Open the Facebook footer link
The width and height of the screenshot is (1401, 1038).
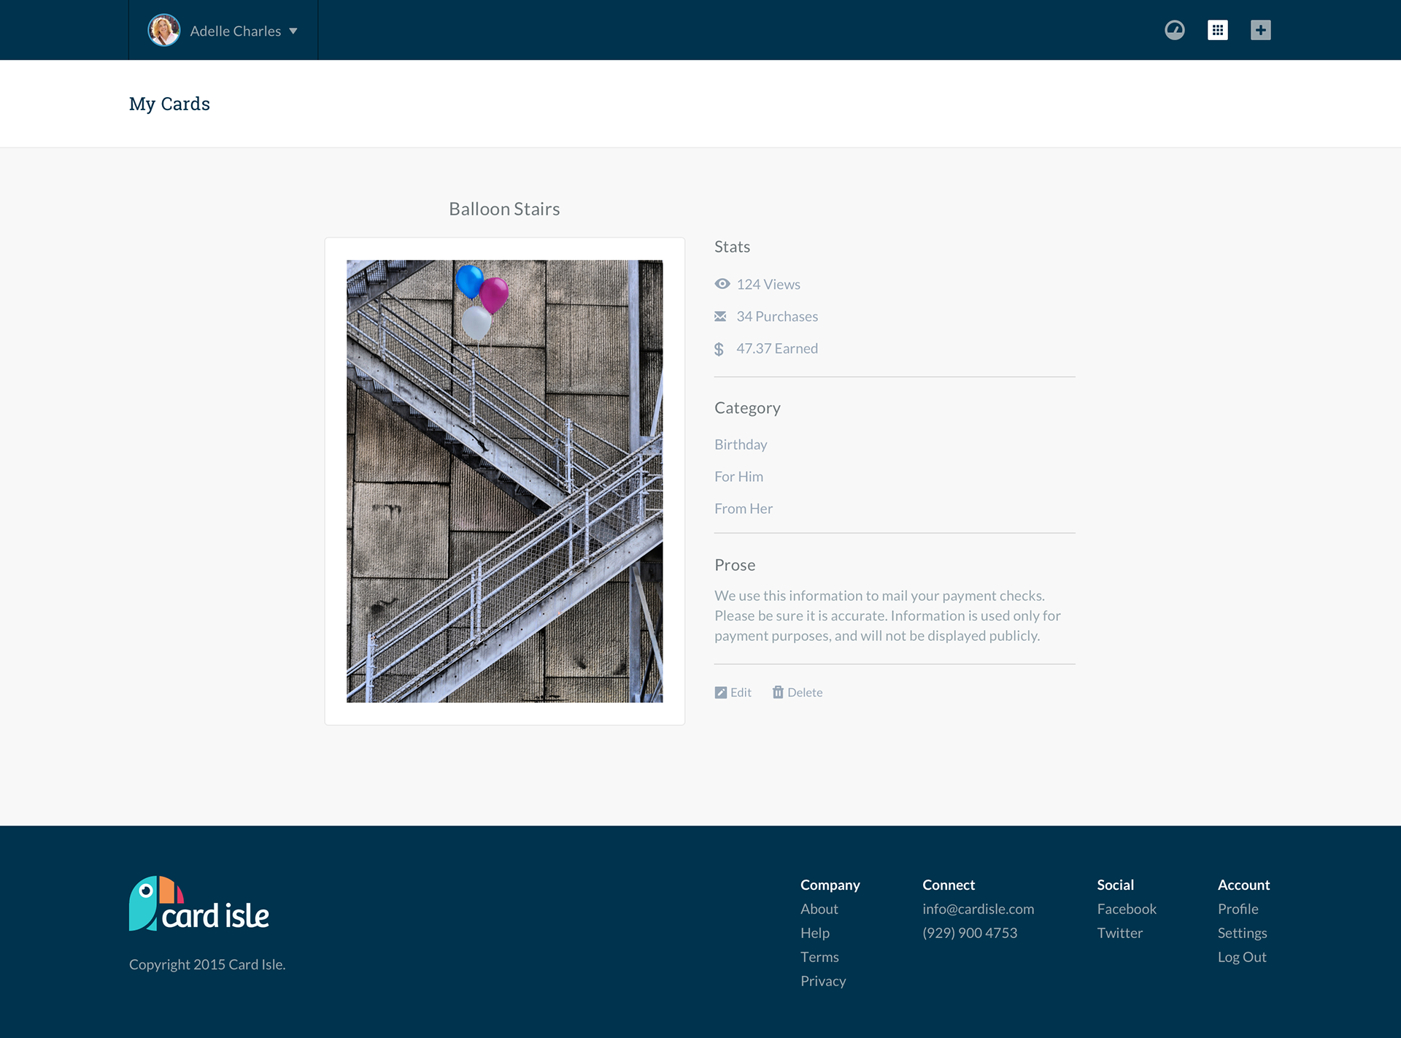1127,909
